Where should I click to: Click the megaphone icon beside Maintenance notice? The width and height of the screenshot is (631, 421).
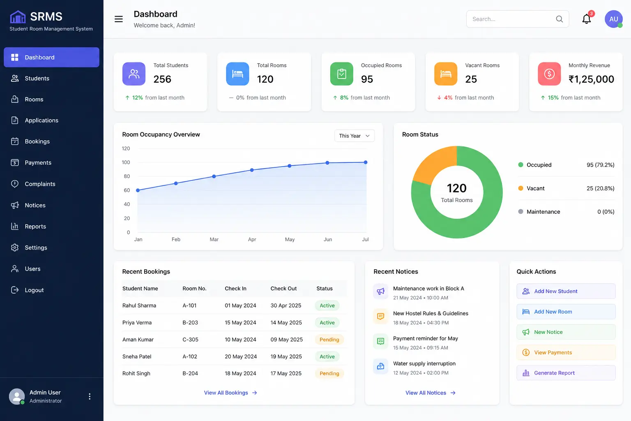click(381, 291)
